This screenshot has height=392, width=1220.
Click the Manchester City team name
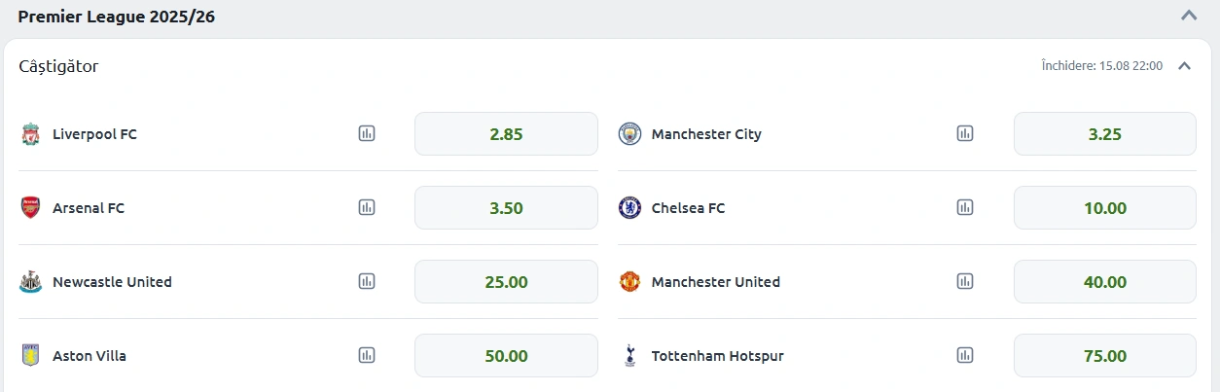click(706, 134)
